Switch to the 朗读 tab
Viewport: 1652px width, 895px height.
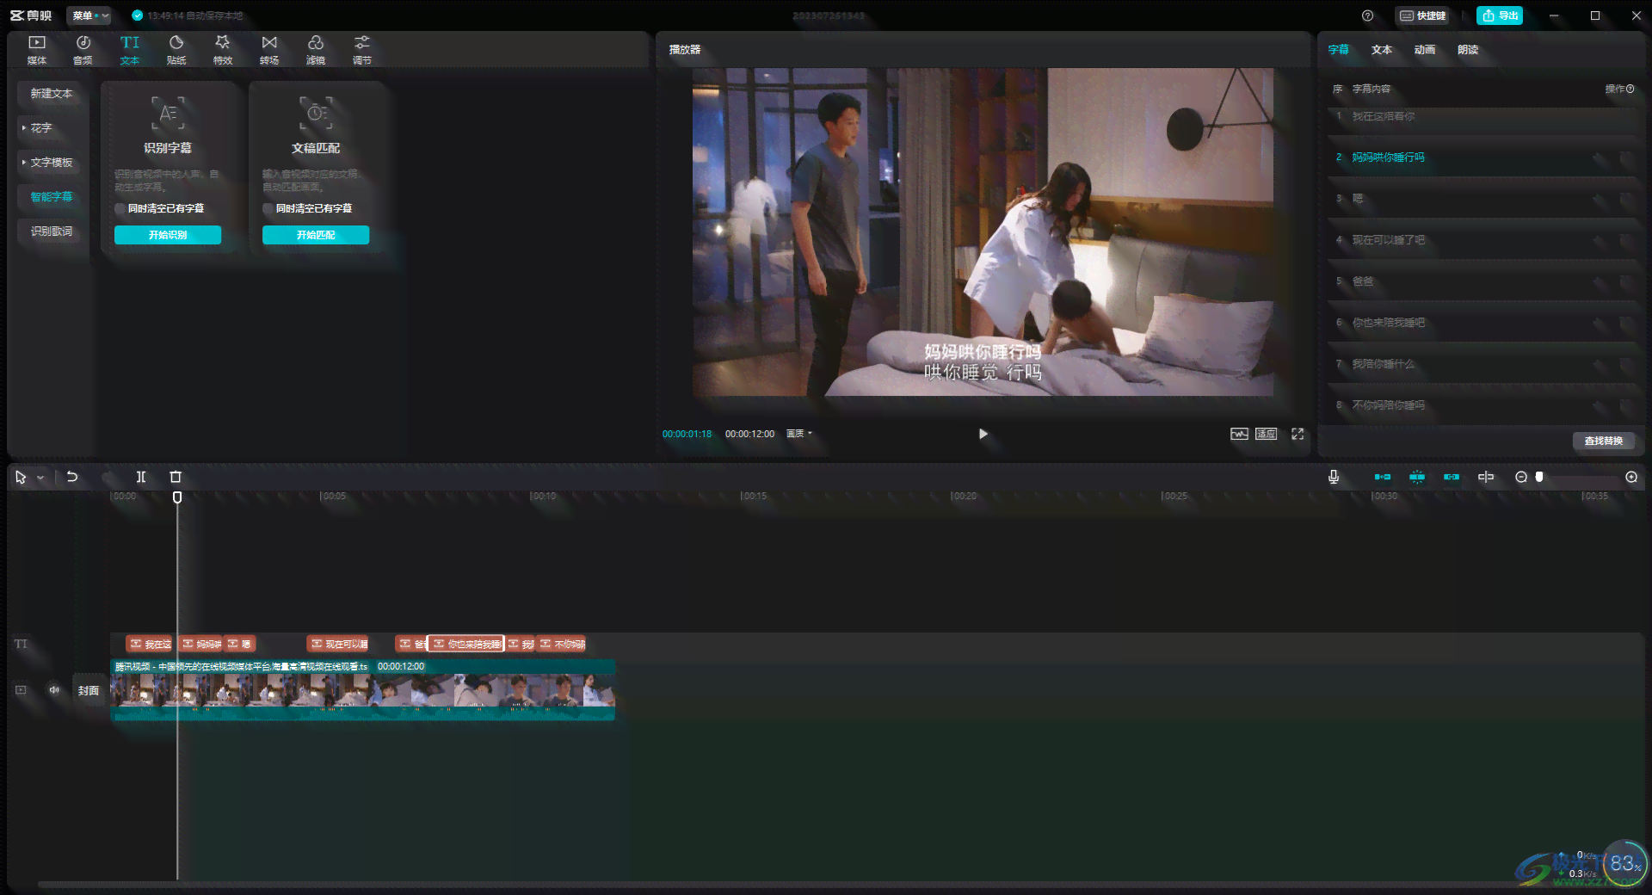click(1468, 50)
